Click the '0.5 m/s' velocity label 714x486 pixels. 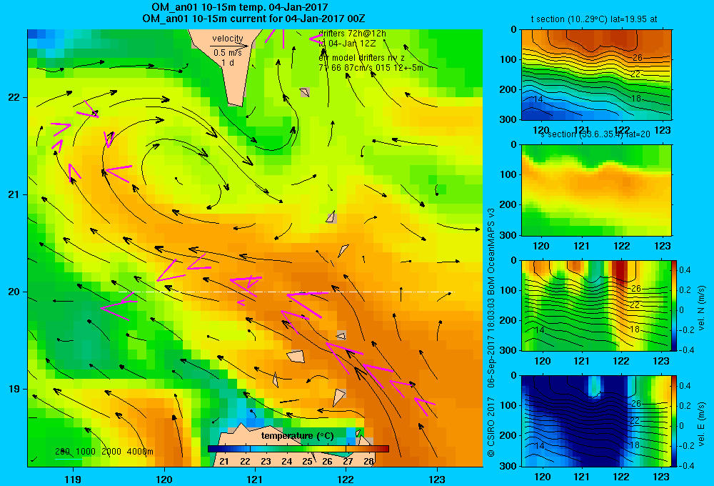click(228, 53)
